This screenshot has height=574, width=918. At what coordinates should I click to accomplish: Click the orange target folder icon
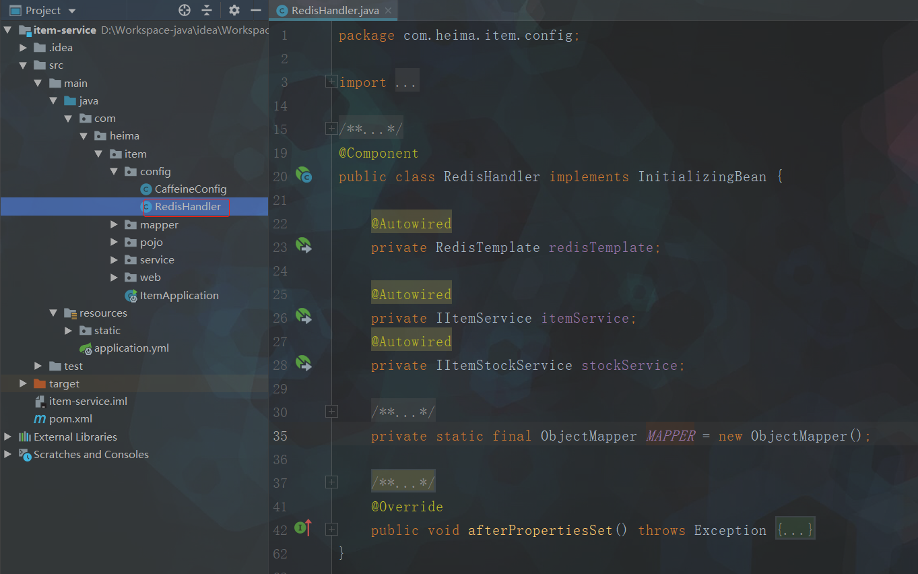pyautogui.click(x=40, y=384)
